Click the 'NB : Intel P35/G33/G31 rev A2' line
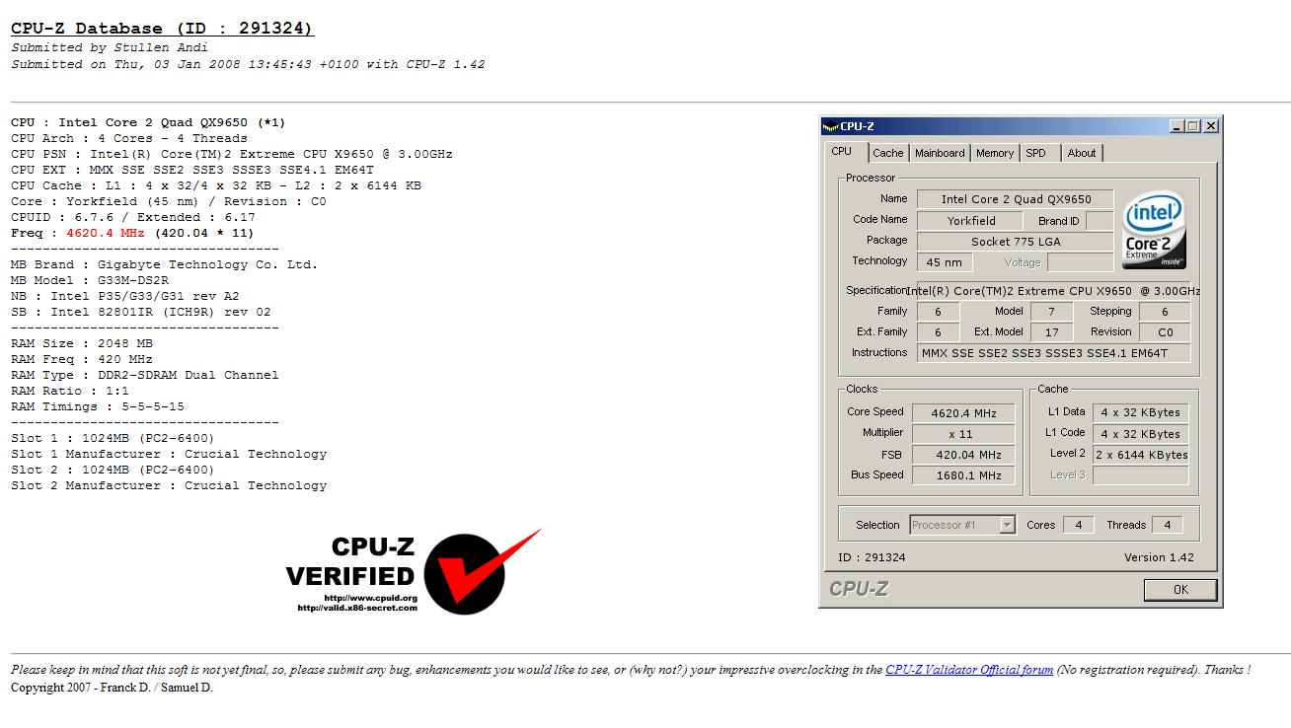Image resolution: width=1291 pixels, height=728 pixels. pyautogui.click(x=125, y=296)
